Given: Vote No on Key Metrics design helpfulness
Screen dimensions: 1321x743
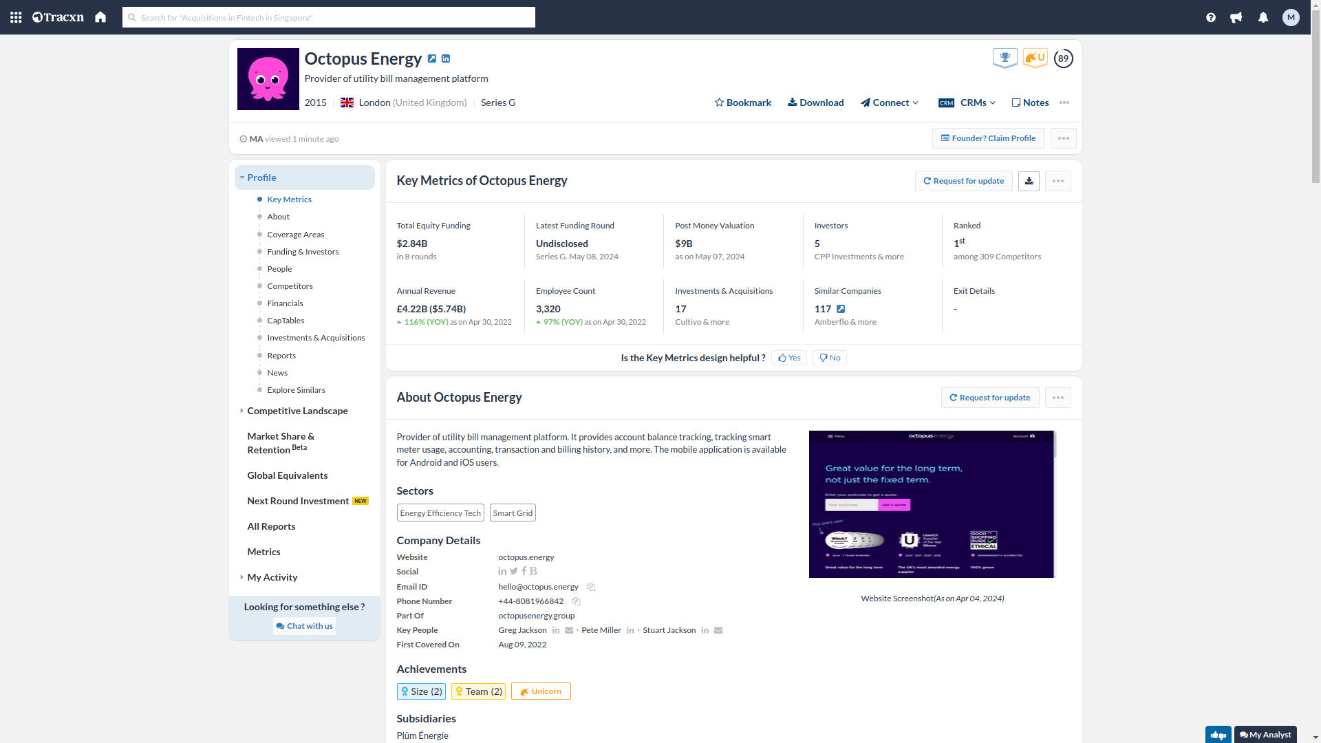Looking at the screenshot, I should (829, 357).
